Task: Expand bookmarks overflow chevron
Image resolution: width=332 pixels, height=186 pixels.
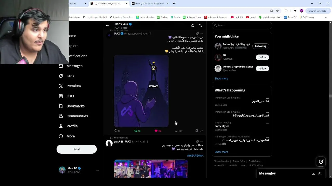Action: coord(326,17)
